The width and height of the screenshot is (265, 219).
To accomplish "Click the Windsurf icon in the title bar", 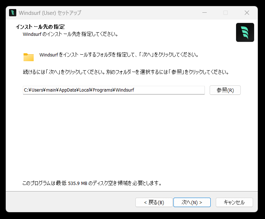I will click(x=13, y=13).
